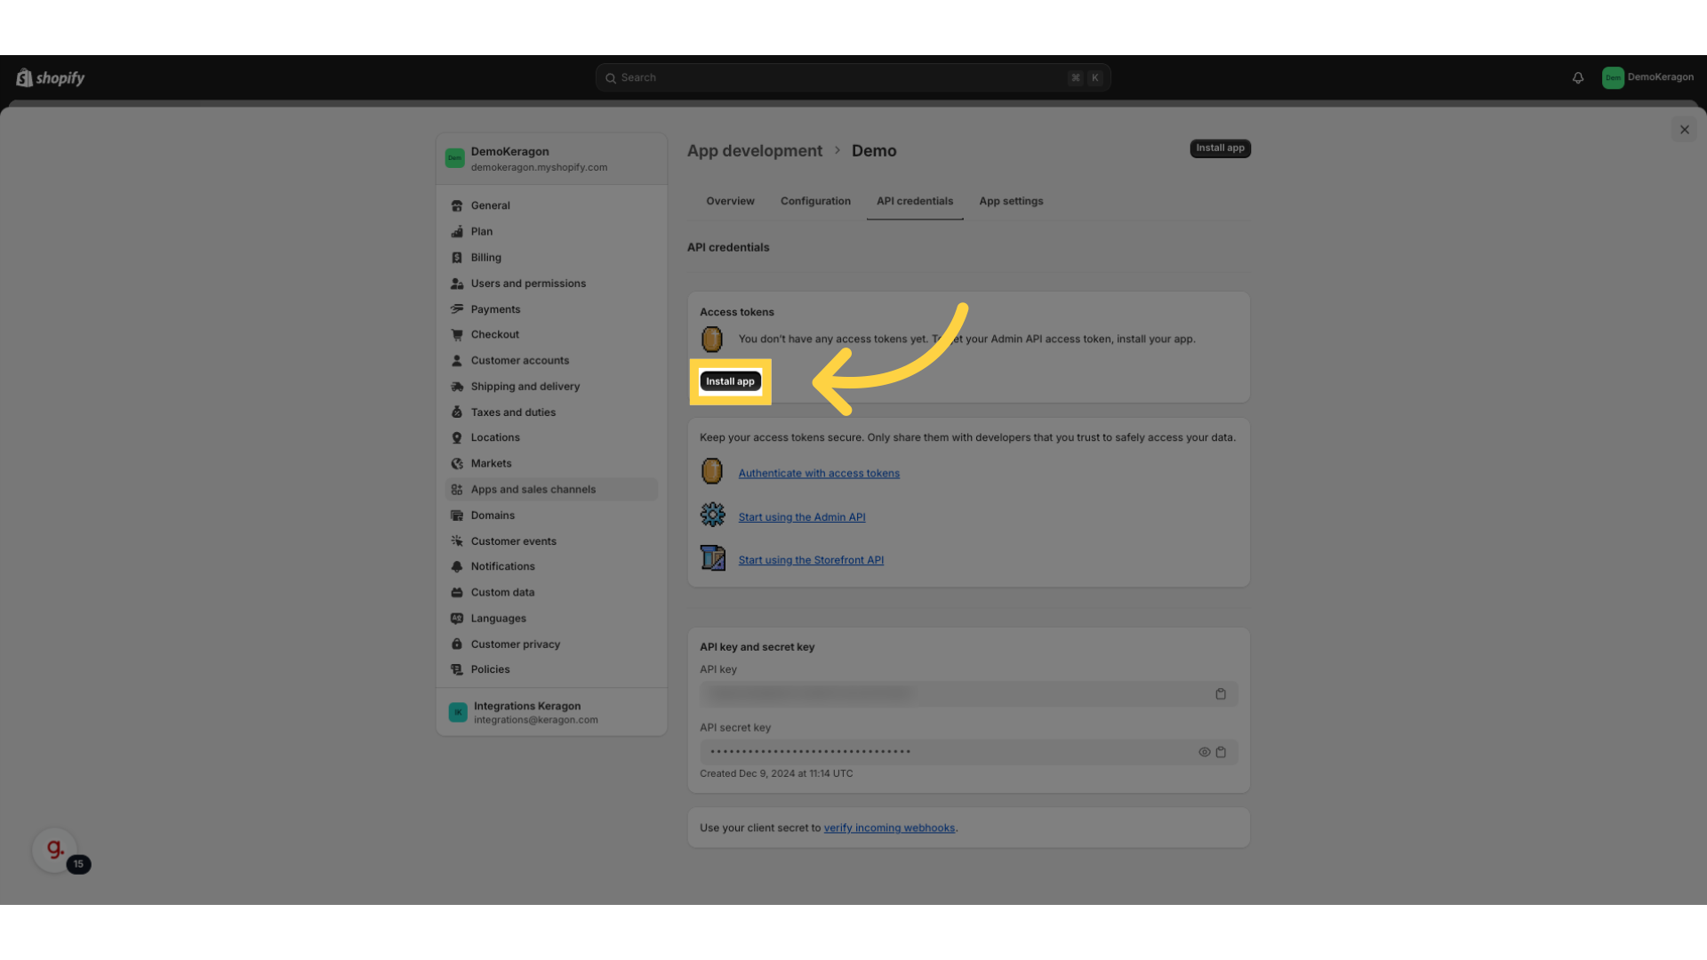Open the notifications bell in top bar
The height and width of the screenshot is (960, 1707).
pyautogui.click(x=1578, y=78)
